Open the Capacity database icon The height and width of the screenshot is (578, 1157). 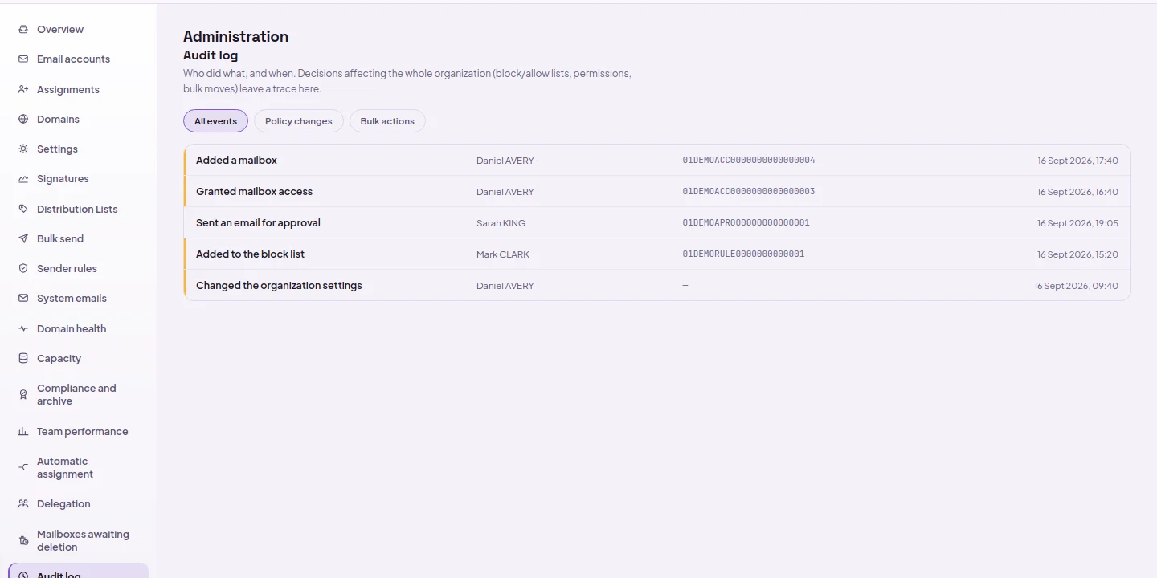coord(23,359)
